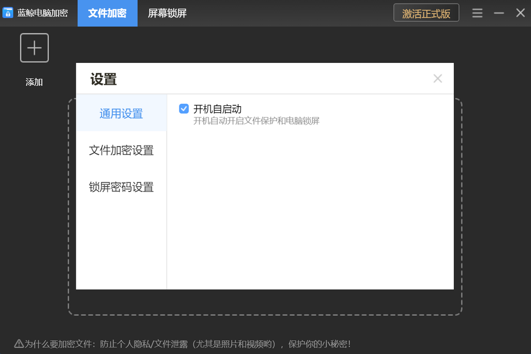Click the close window icon at top right
Image resolution: width=531 pixels, height=354 pixels.
520,13
